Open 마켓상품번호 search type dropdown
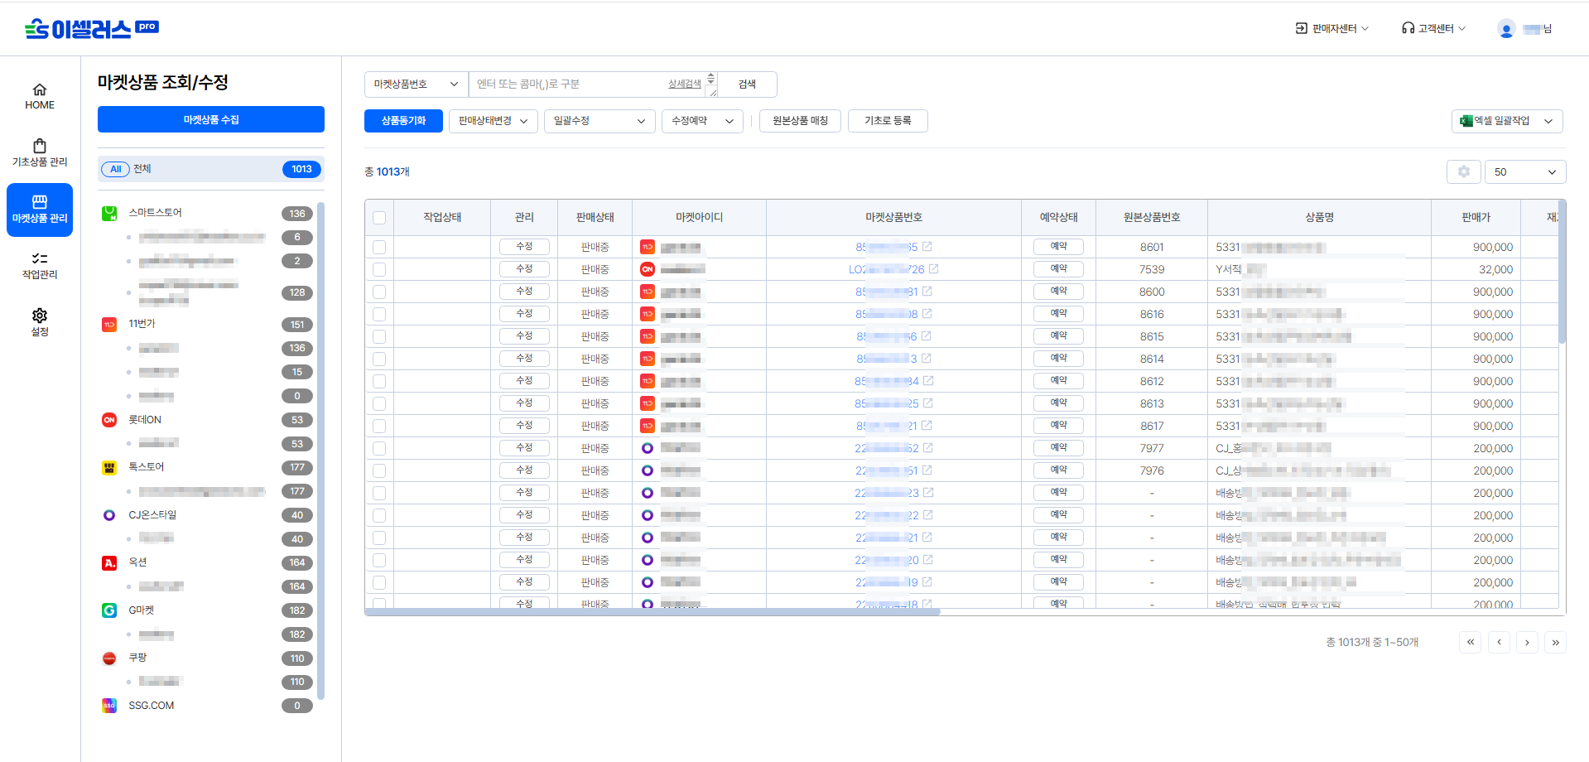Screen dimensions: 1589x762 417,84
